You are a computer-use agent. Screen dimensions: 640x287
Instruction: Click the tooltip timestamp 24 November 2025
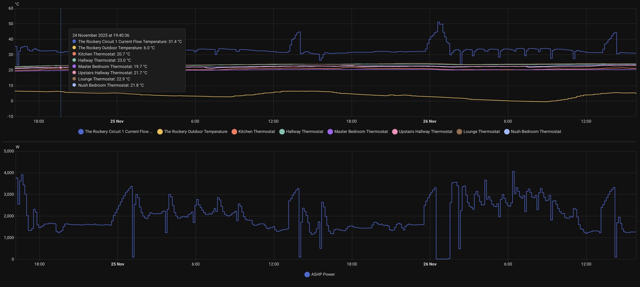(x=101, y=35)
